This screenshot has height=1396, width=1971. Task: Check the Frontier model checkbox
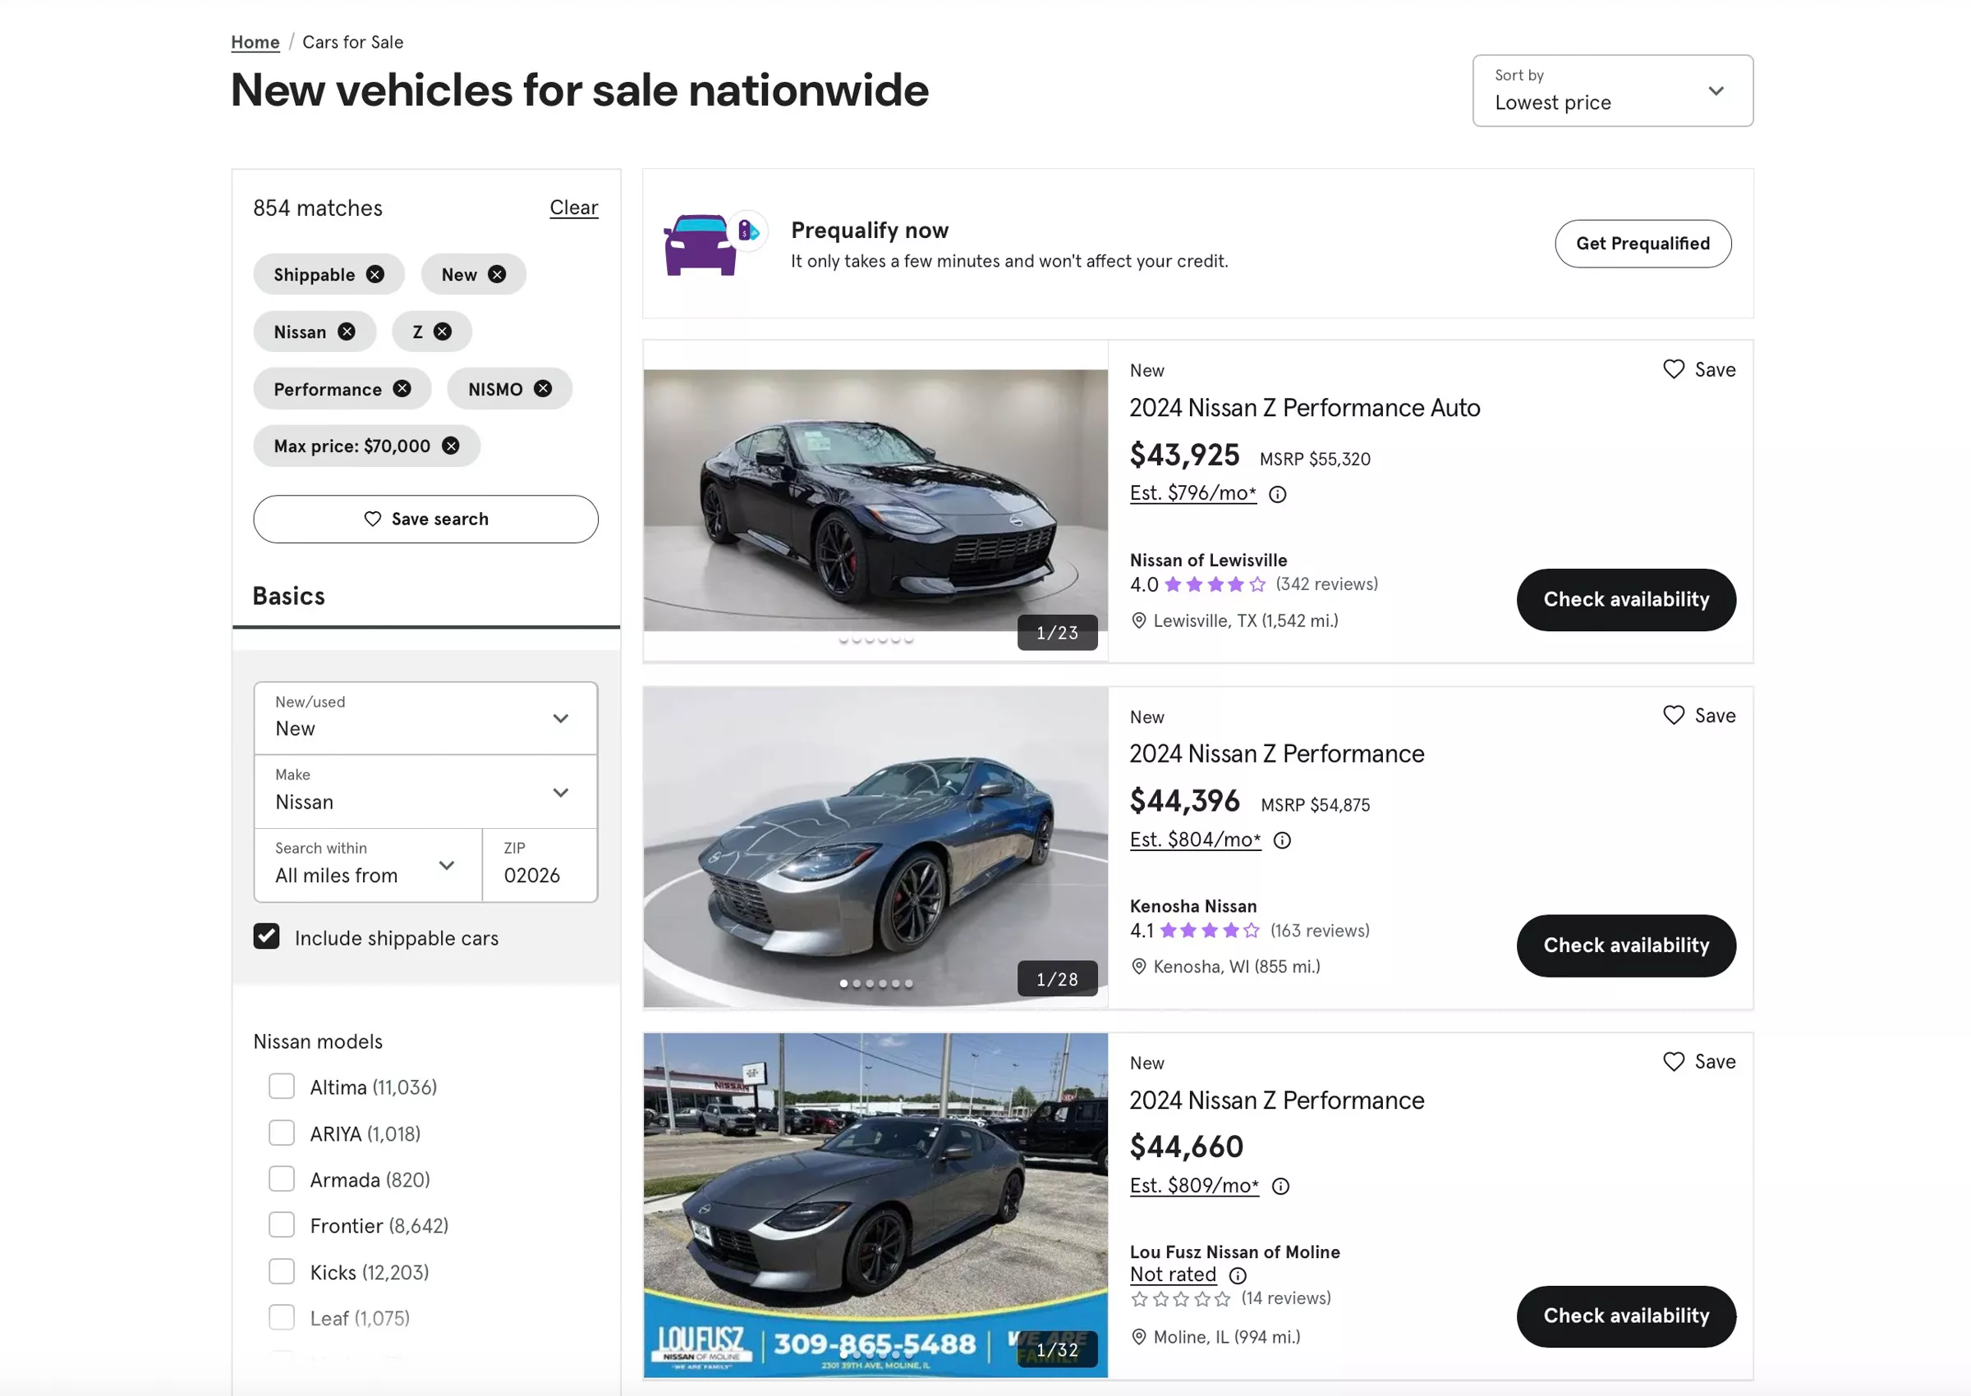[x=281, y=1225]
